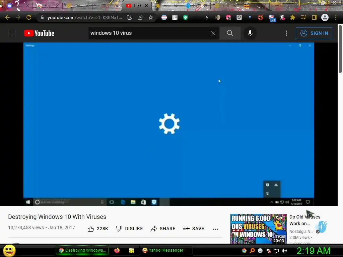Launch Firefox from the taskbar
This screenshot has width=343, height=257.
click(x=117, y=250)
